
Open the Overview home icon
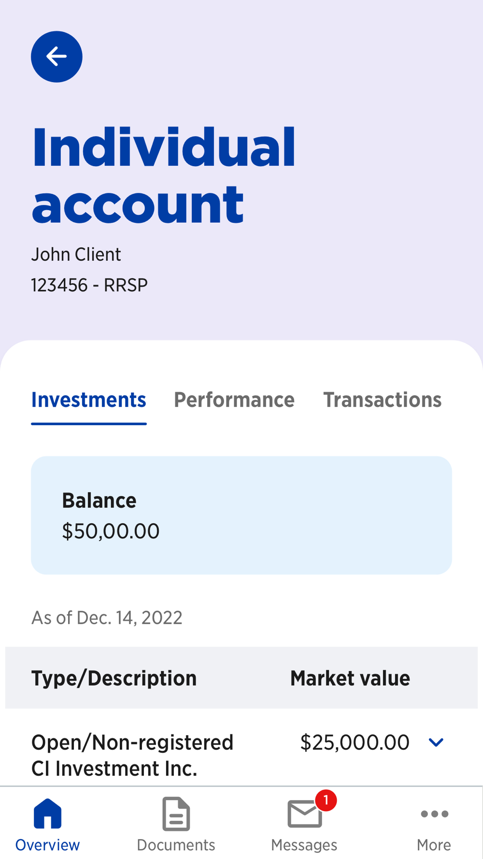click(x=47, y=814)
